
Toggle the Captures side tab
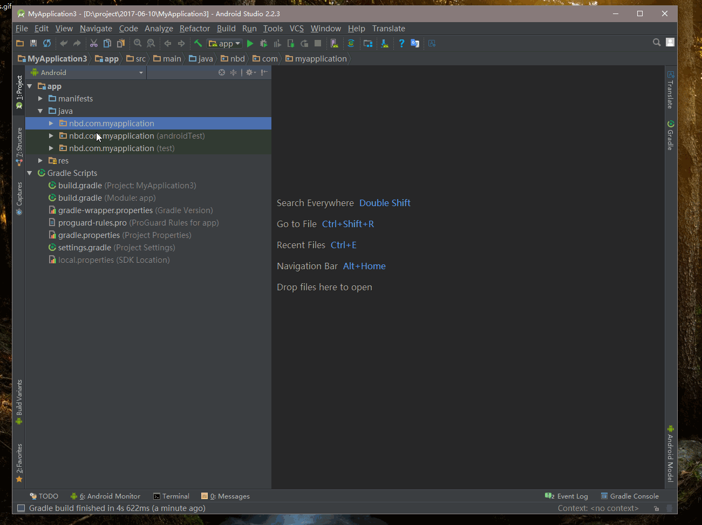tap(19, 198)
